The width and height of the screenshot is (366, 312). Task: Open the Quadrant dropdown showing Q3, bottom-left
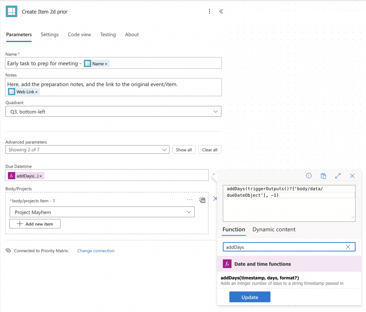pos(113,111)
